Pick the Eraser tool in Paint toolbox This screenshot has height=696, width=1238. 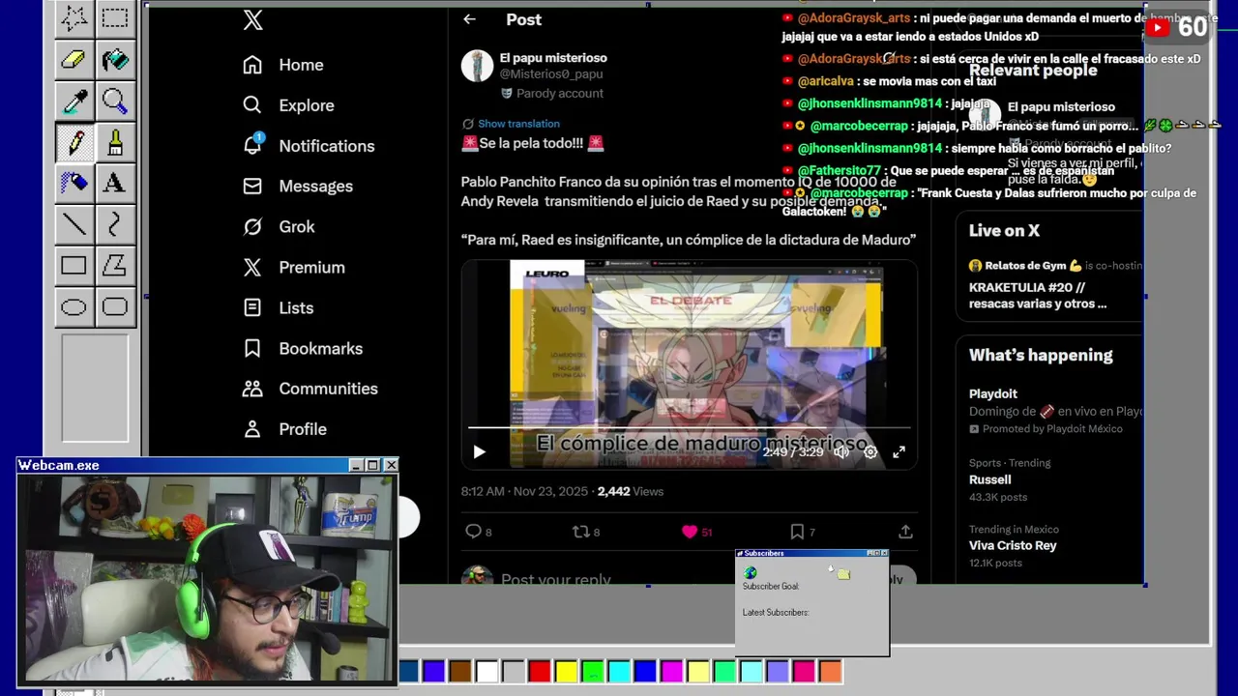tap(74, 60)
